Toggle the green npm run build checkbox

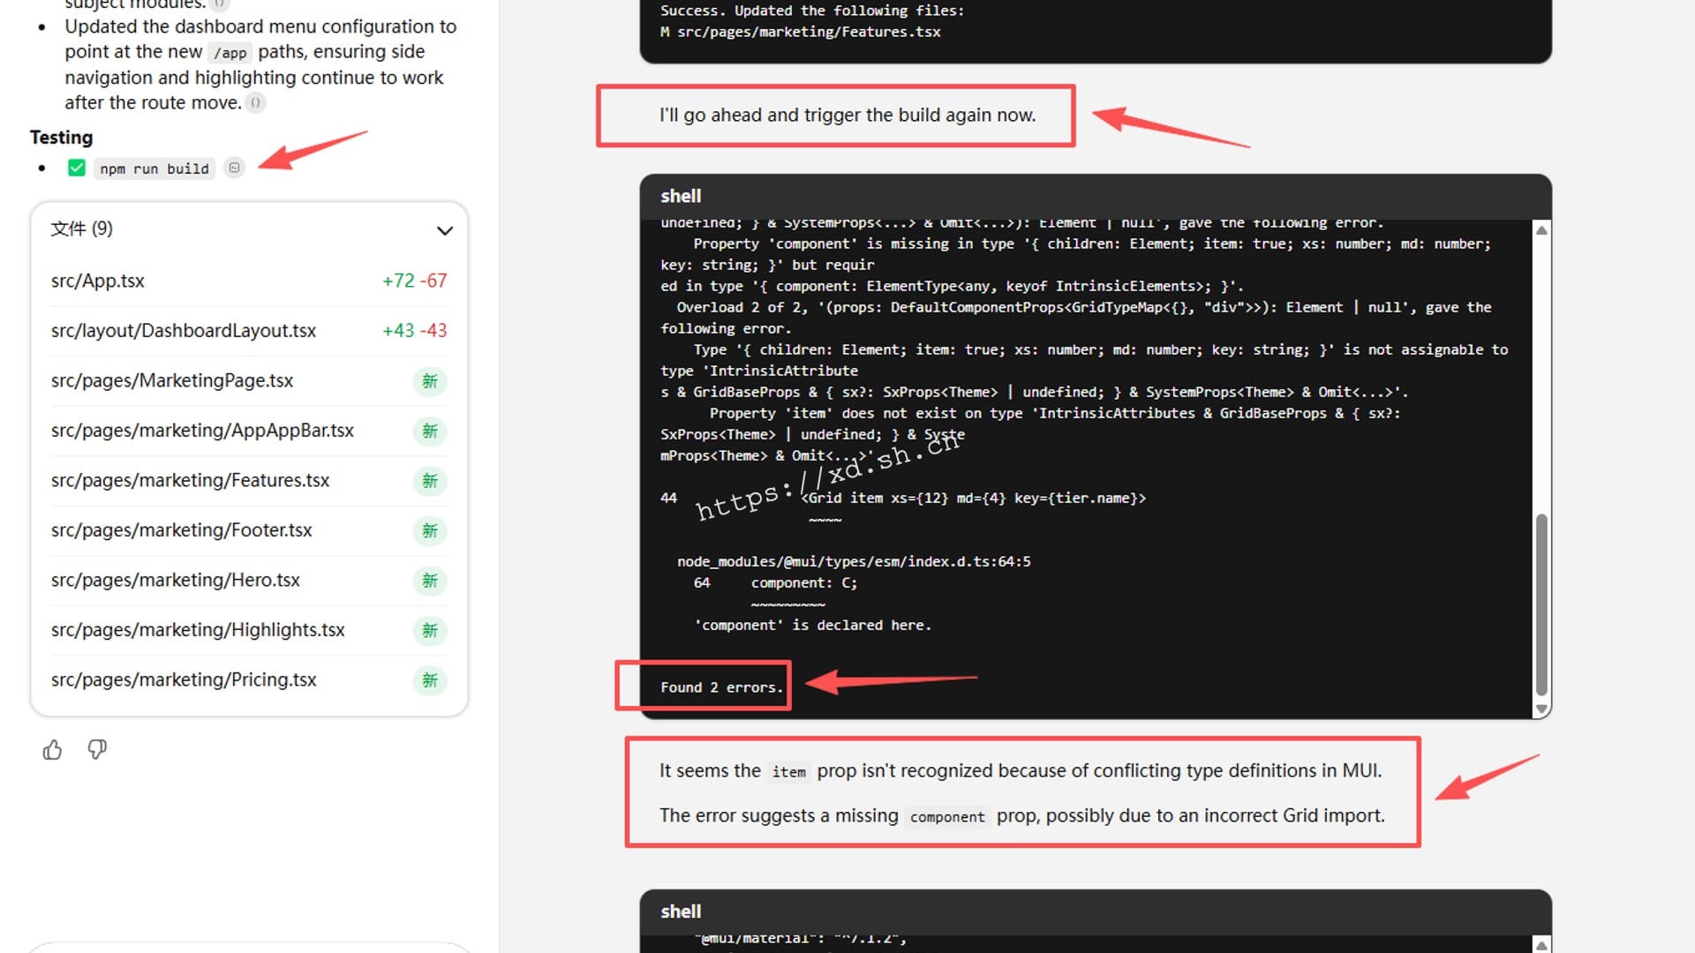77,168
